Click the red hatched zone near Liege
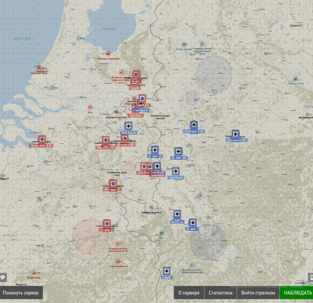The width and height of the screenshot is (313, 303). point(90,237)
